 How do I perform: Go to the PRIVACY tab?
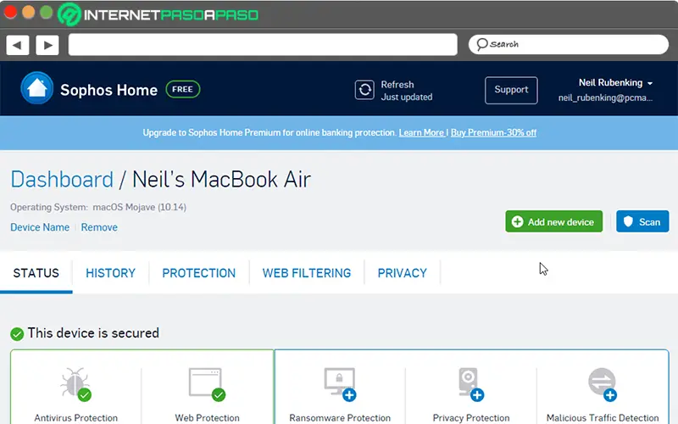click(402, 273)
